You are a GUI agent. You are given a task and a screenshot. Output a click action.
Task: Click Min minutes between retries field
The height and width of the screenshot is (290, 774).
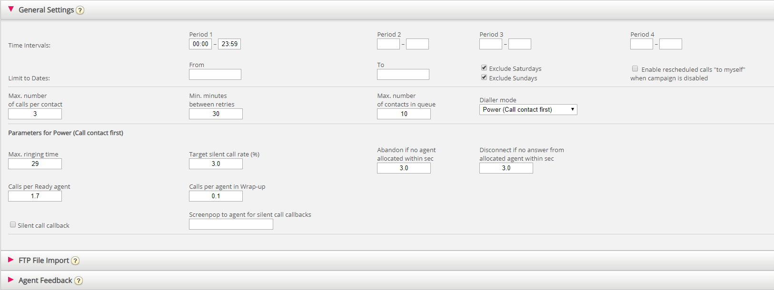point(216,114)
